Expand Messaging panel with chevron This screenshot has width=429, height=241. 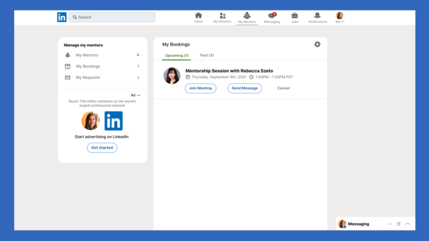[408, 224]
